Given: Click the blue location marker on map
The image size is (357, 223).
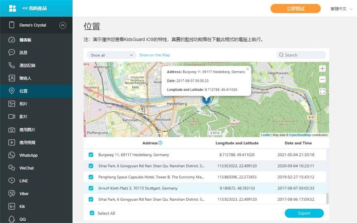Looking at the screenshot, I should pyautogui.click(x=206, y=100).
